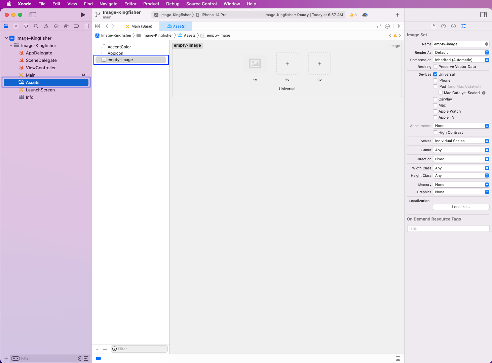Select ViewController in the navigator
This screenshot has width=492, height=363.
pyautogui.click(x=41, y=68)
